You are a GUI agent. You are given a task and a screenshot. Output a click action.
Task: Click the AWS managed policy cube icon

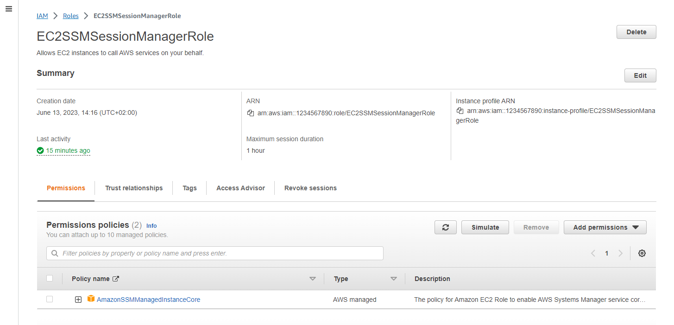(x=91, y=299)
